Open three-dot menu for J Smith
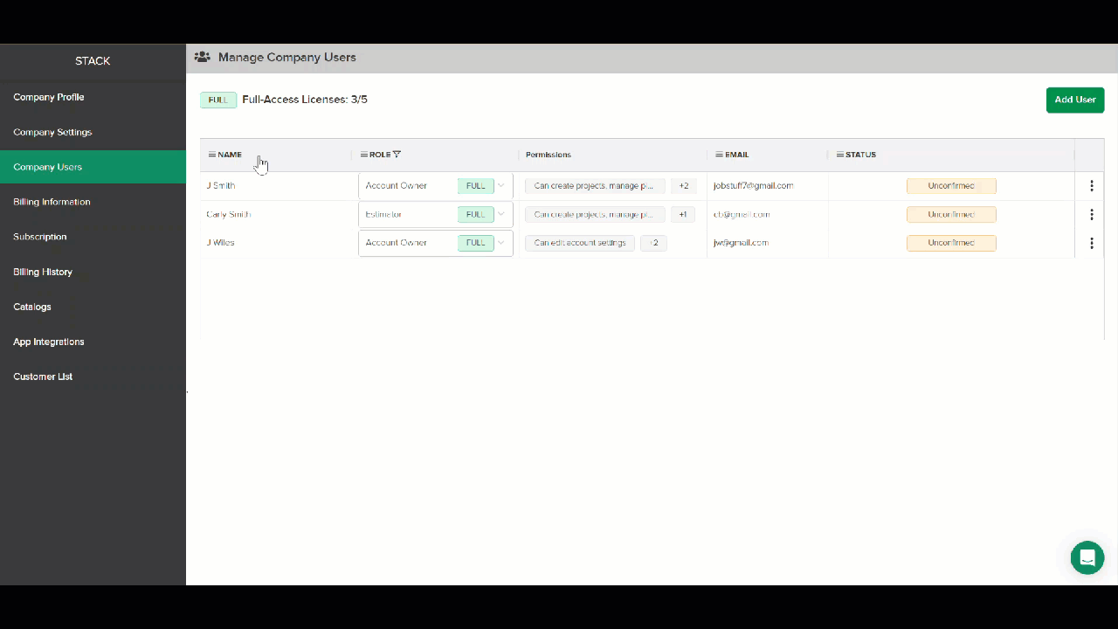 click(x=1091, y=186)
